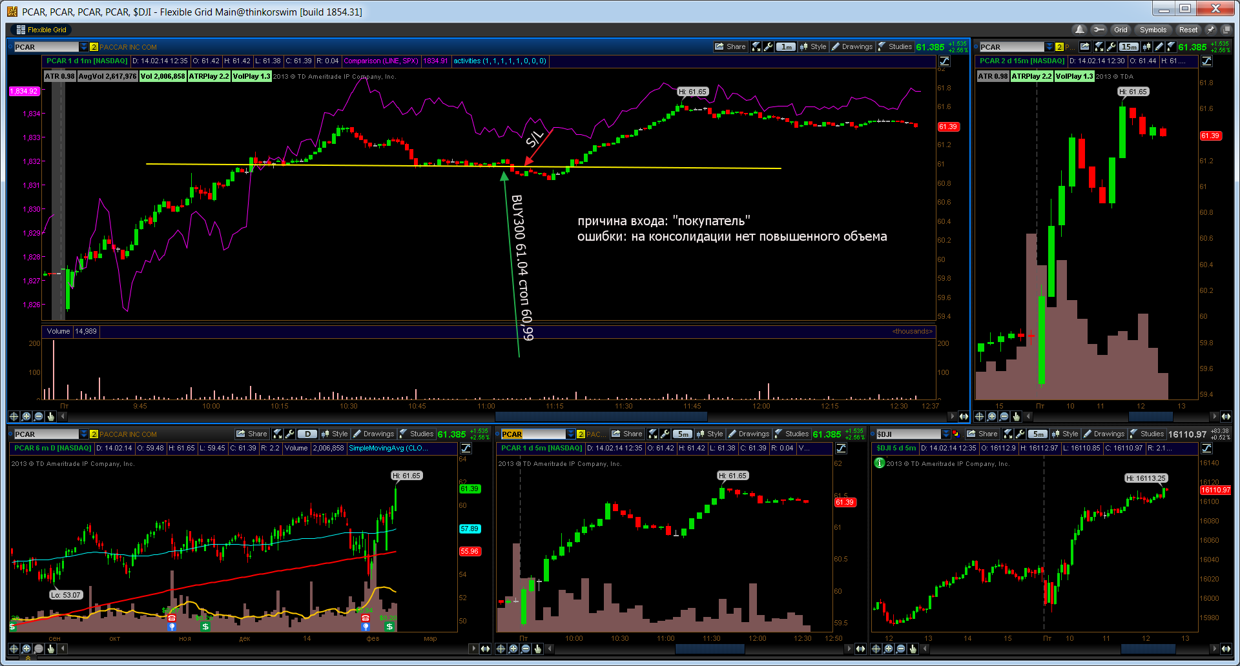Click the key icon beside Grid
1240x666 pixels.
point(1099,30)
